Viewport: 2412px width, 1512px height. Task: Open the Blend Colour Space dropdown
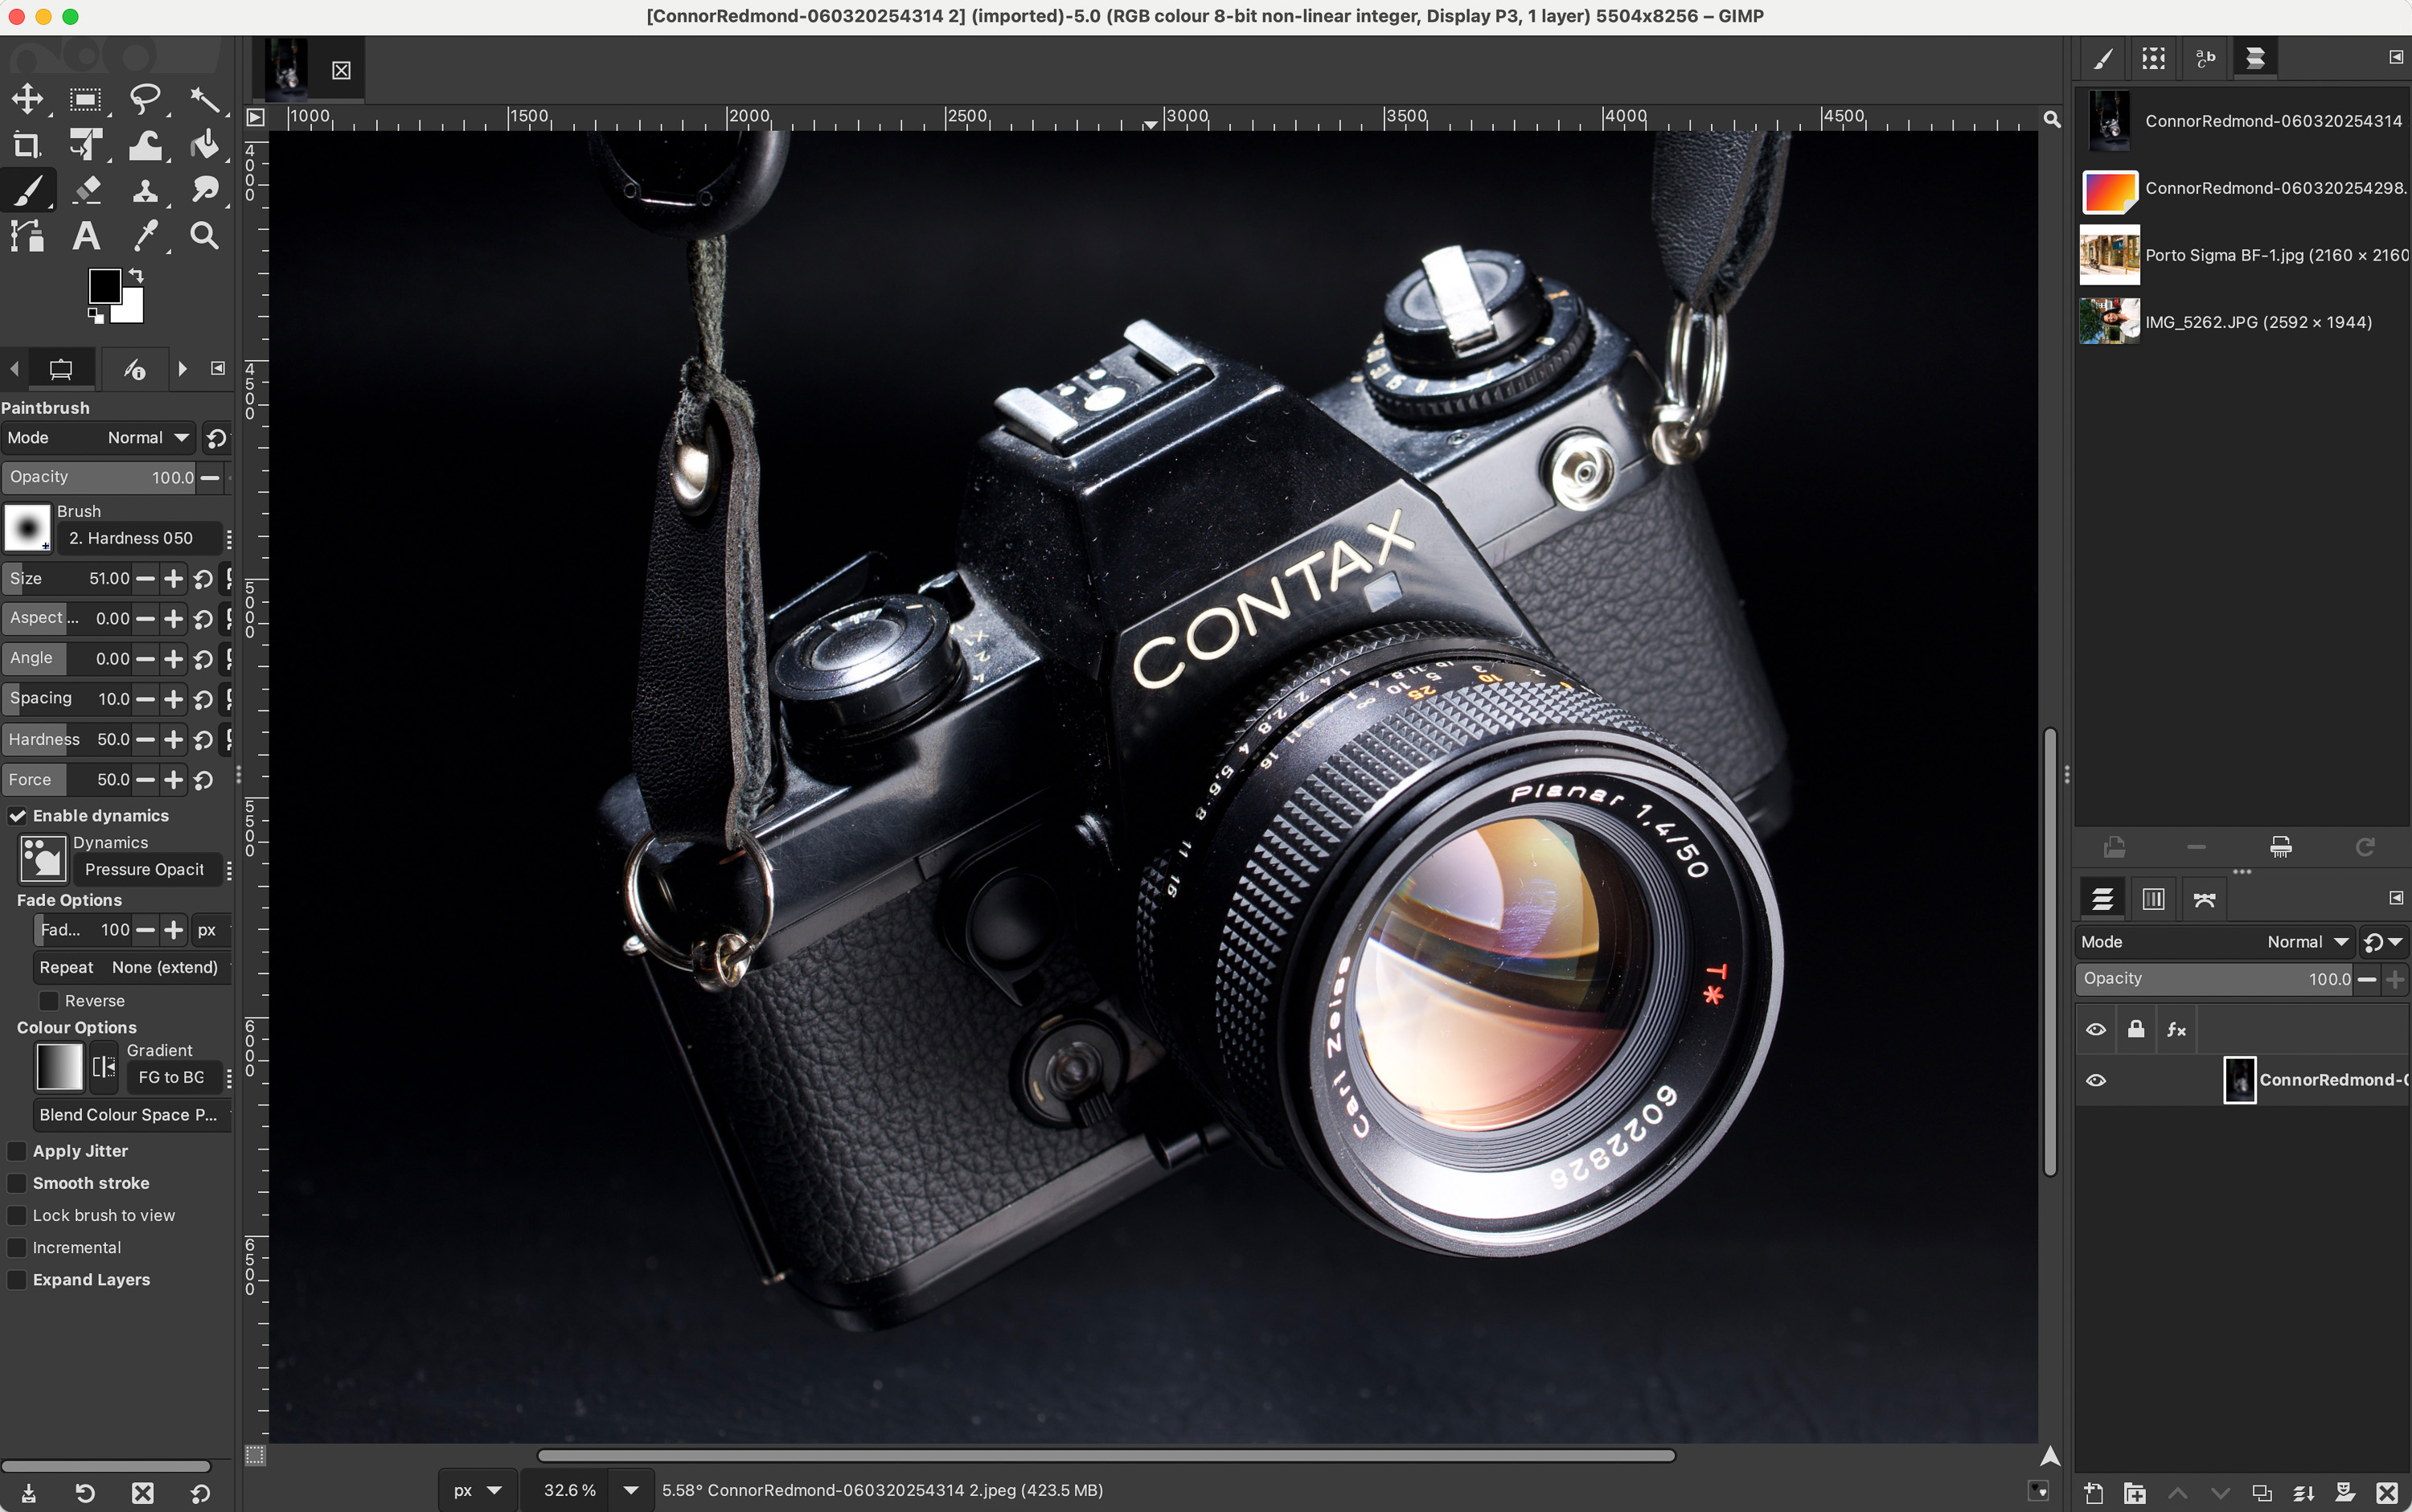(132, 1115)
